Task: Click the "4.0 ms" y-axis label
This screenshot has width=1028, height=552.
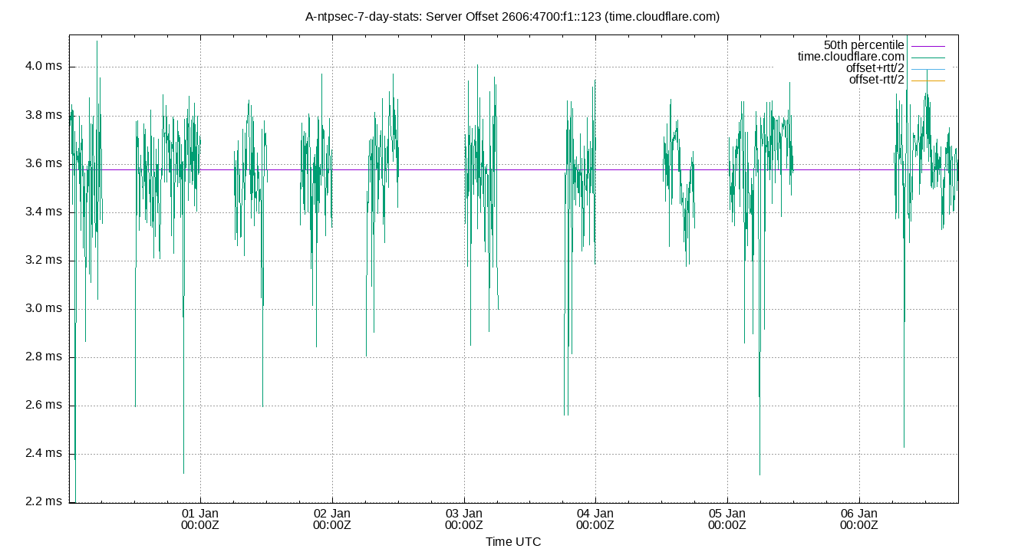Action: click(41, 67)
